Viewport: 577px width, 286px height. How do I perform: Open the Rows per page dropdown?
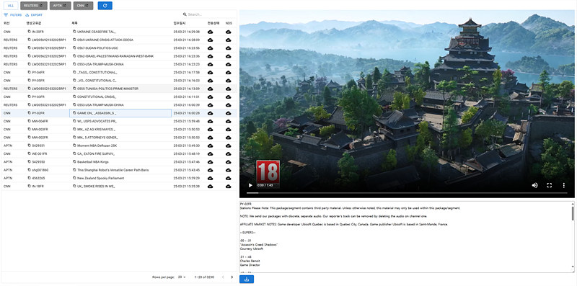182,277
